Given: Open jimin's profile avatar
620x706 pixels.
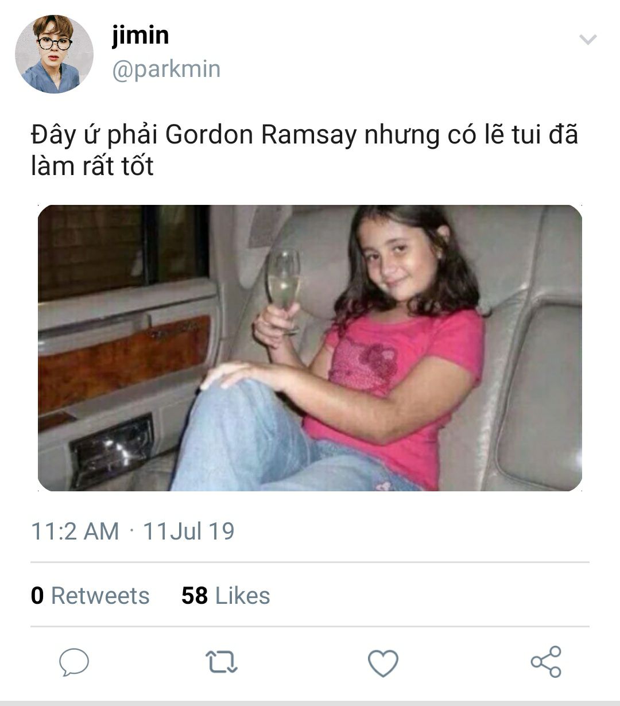Looking at the screenshot, I should [x=54, y=54].
